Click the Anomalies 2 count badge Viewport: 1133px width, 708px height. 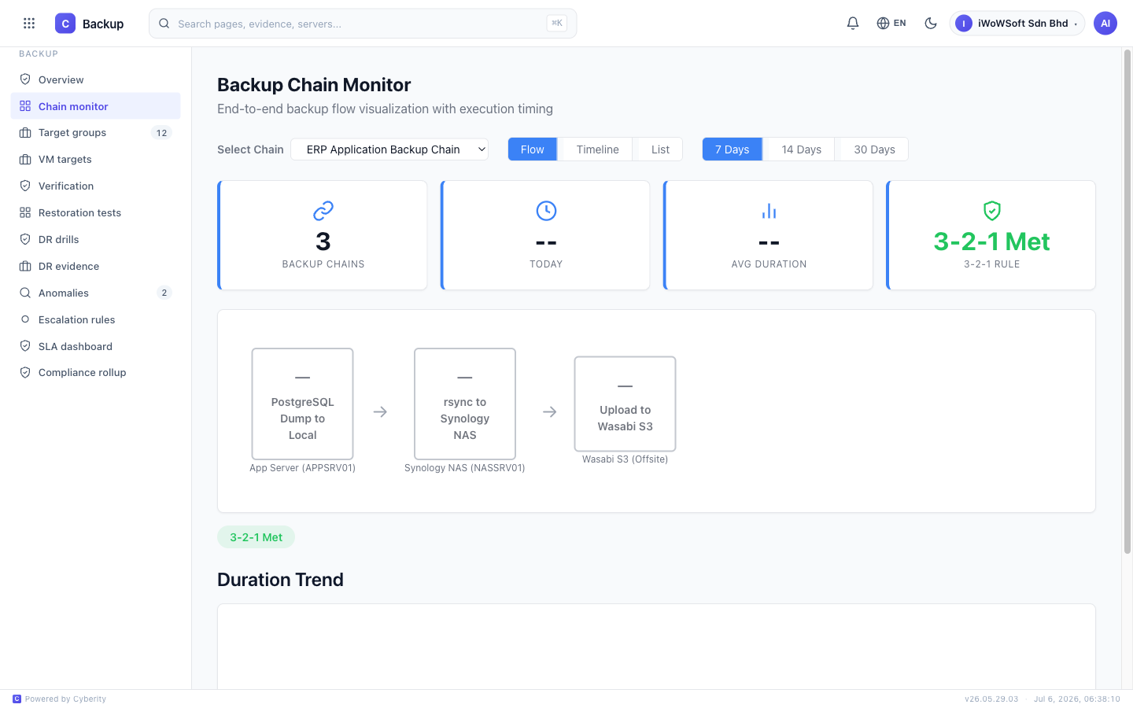coord(164,293)
